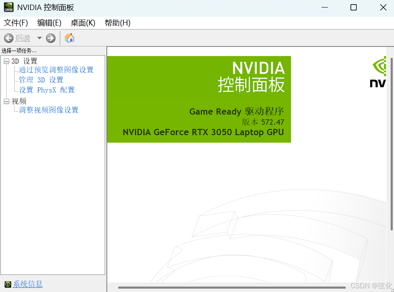This screenshot has height=292, width=394.
Task: Click the Back arrow icon
Action: [x=8, y=38]
